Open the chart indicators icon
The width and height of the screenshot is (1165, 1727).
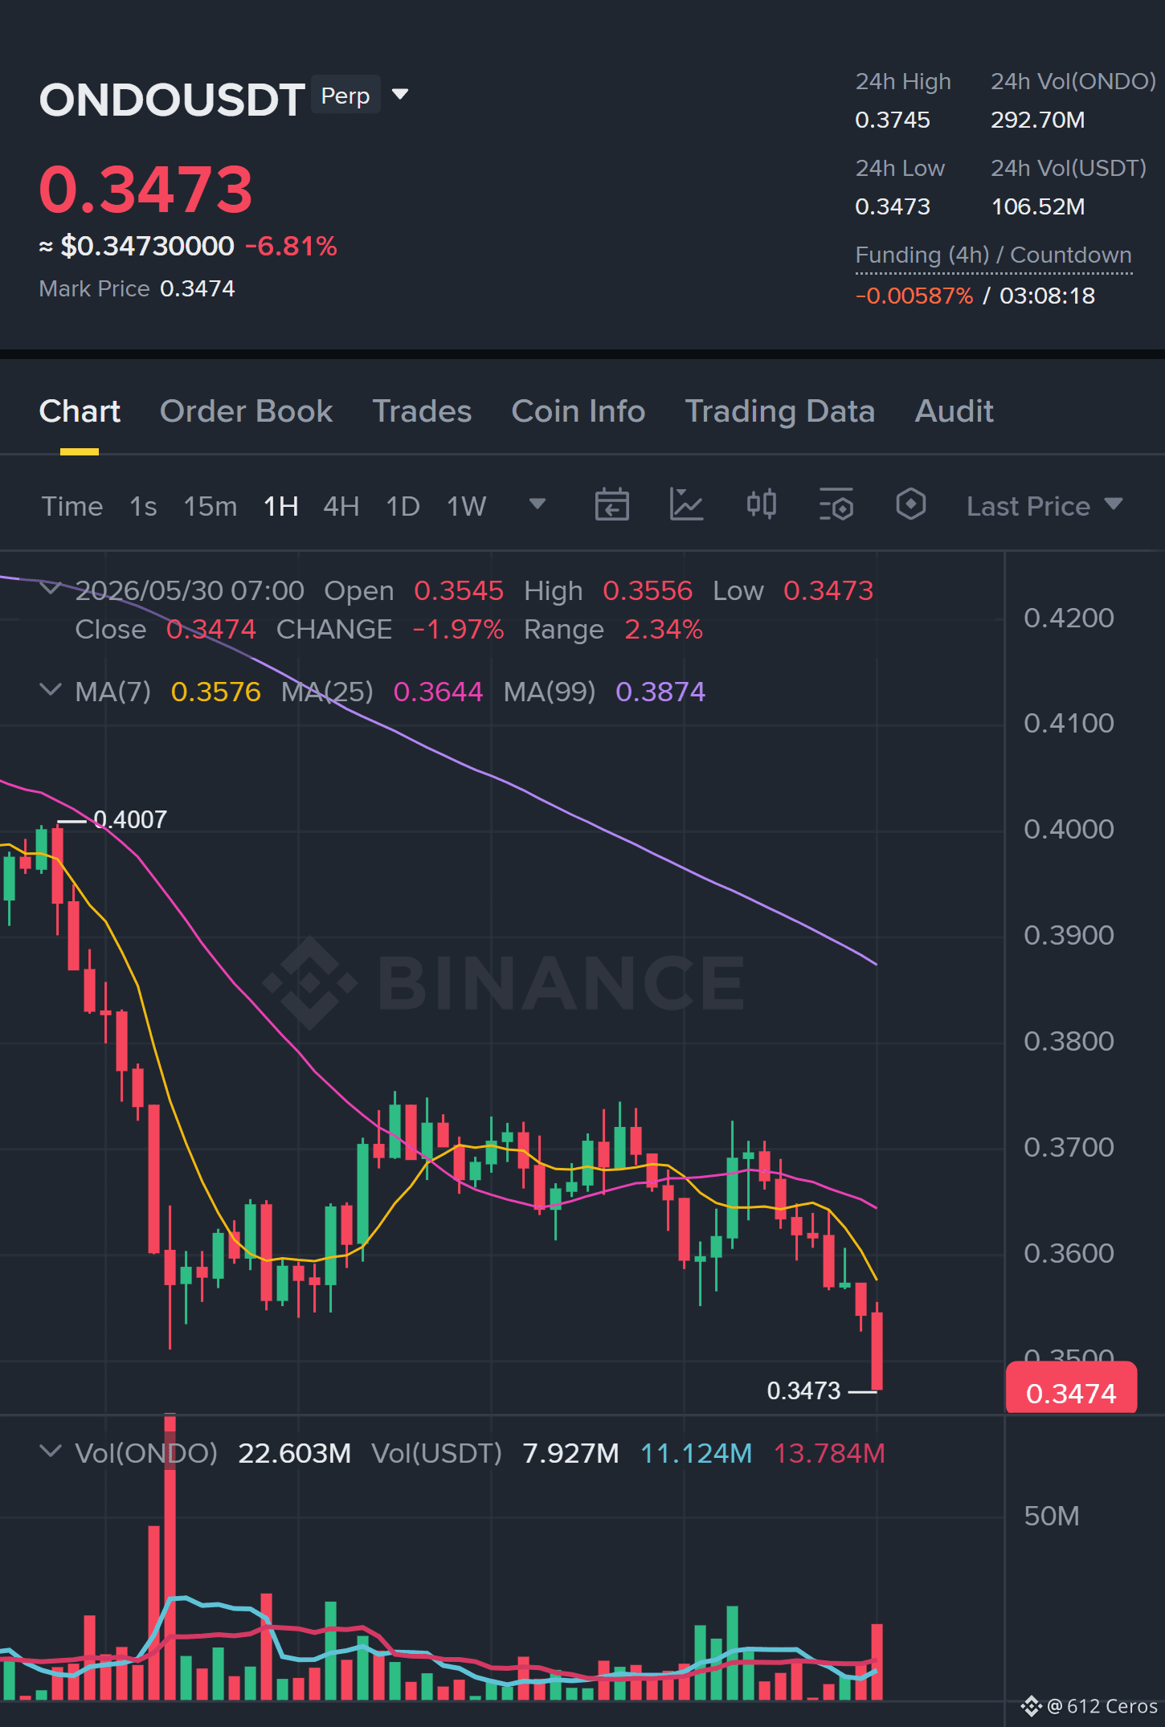[686, 505]
